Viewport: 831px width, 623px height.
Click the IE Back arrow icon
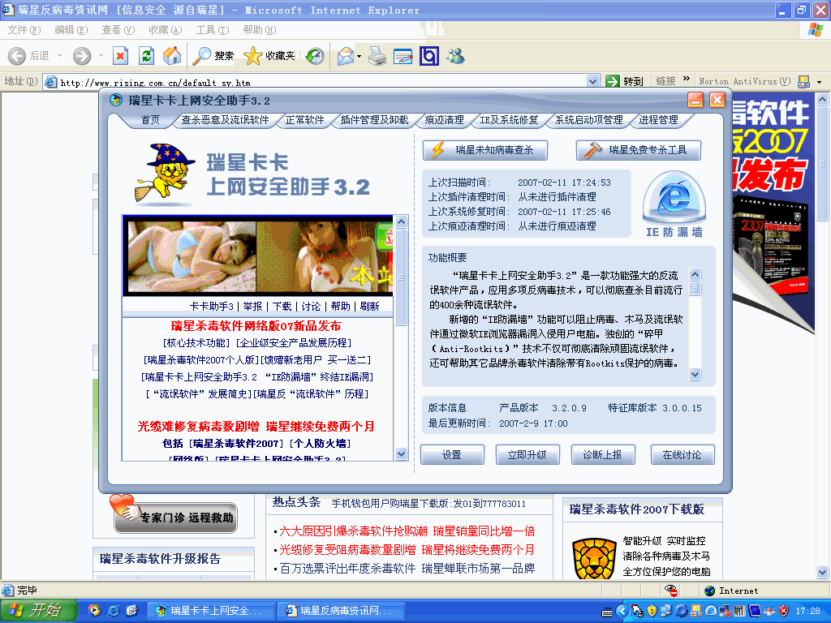[17, 56]
